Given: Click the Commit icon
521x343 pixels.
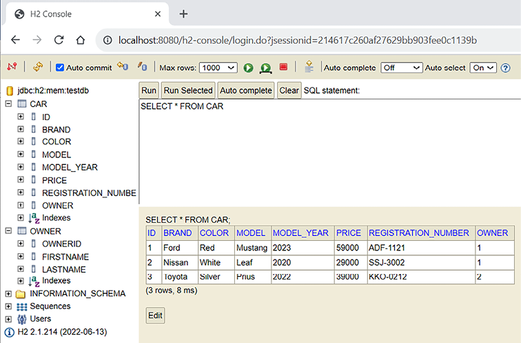Looking at the screenshot, I should pos(143,67).
